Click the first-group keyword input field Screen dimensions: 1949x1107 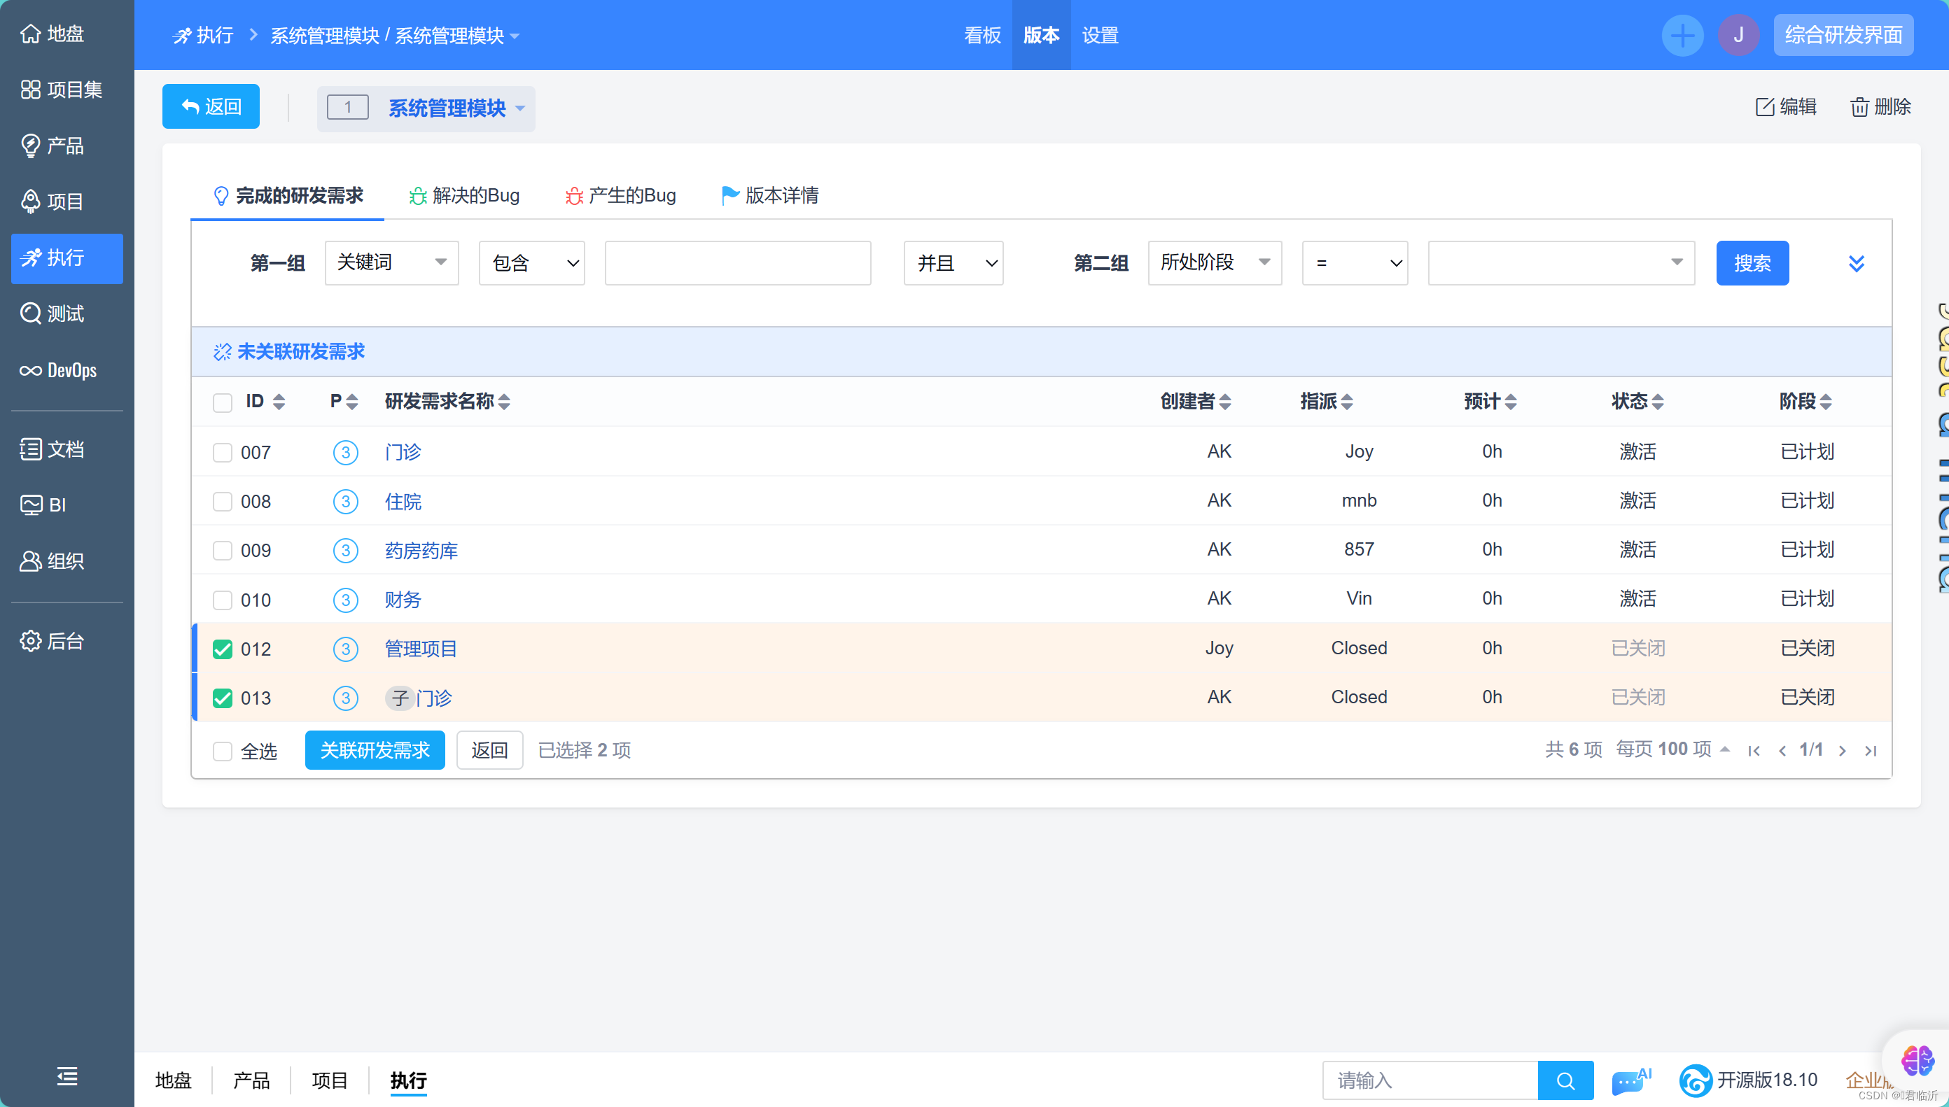coord(737,263)
